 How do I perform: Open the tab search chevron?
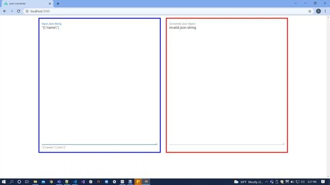[295, 4]
